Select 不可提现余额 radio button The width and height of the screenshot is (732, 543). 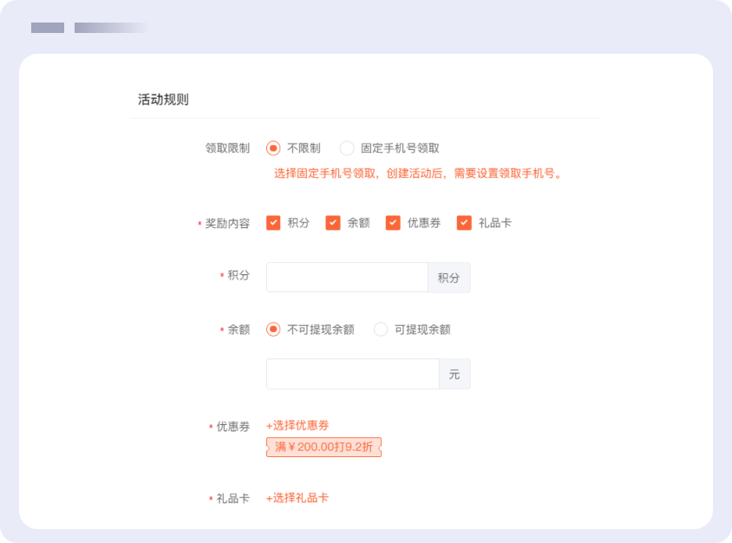[x=273, y=330]
